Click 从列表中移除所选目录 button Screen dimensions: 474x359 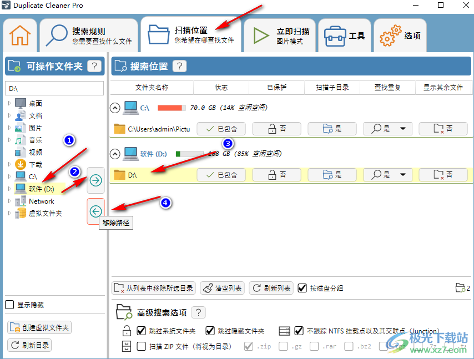[x=154, y=288]
